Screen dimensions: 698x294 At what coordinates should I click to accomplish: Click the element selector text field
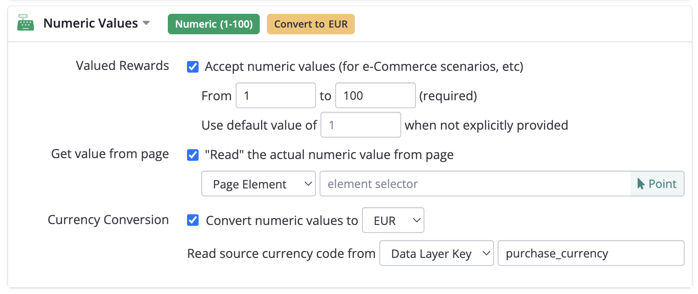click(475, 184)
